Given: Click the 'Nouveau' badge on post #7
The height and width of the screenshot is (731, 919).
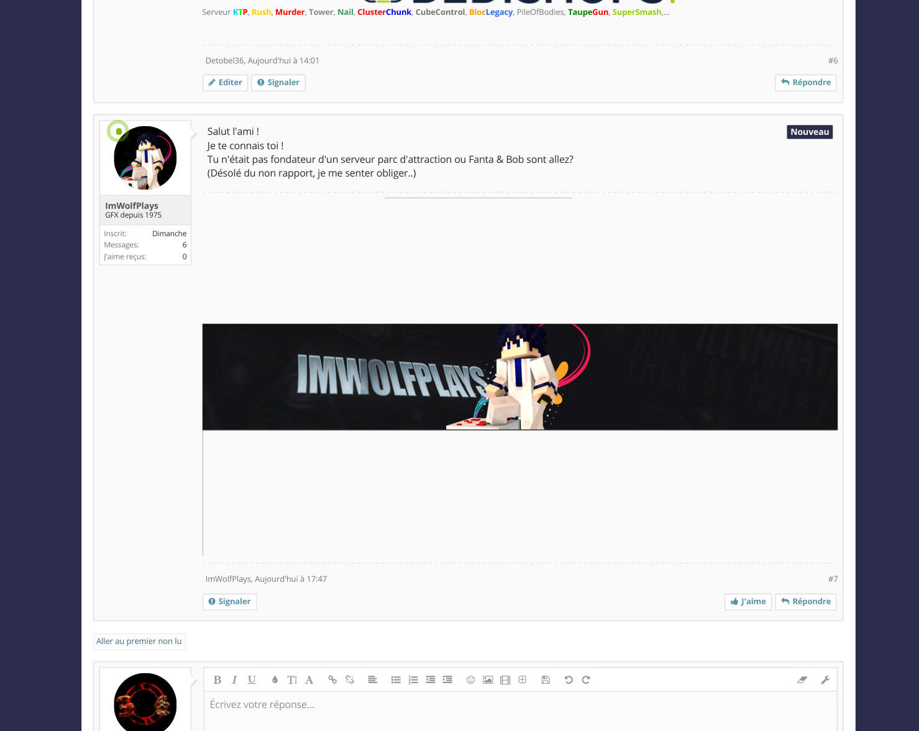Looking at the screenshot, I should point(810,132).
